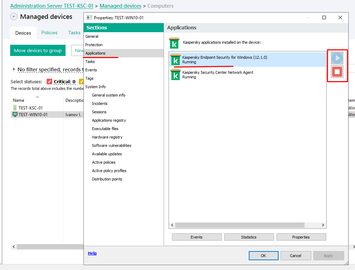Maximize the Properties dialog window
This screenshot has height=270, width=355.
point(324,17)
